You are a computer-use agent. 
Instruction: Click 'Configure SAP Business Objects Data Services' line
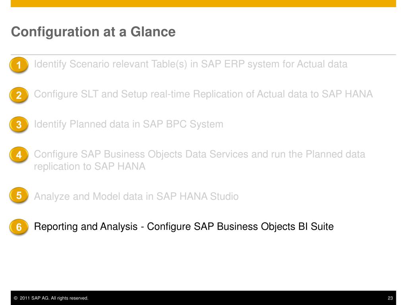click(200, 154)
